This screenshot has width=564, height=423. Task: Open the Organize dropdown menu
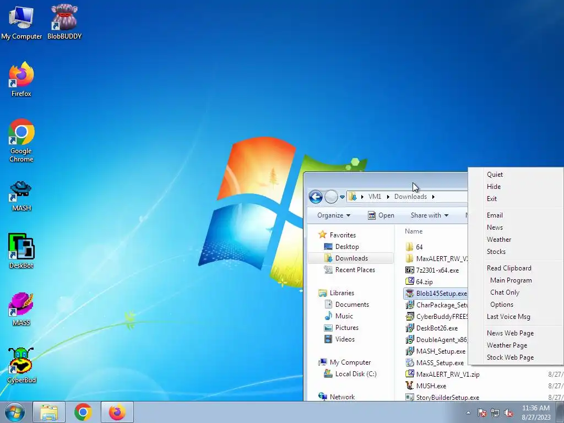(x=333, y=215)
